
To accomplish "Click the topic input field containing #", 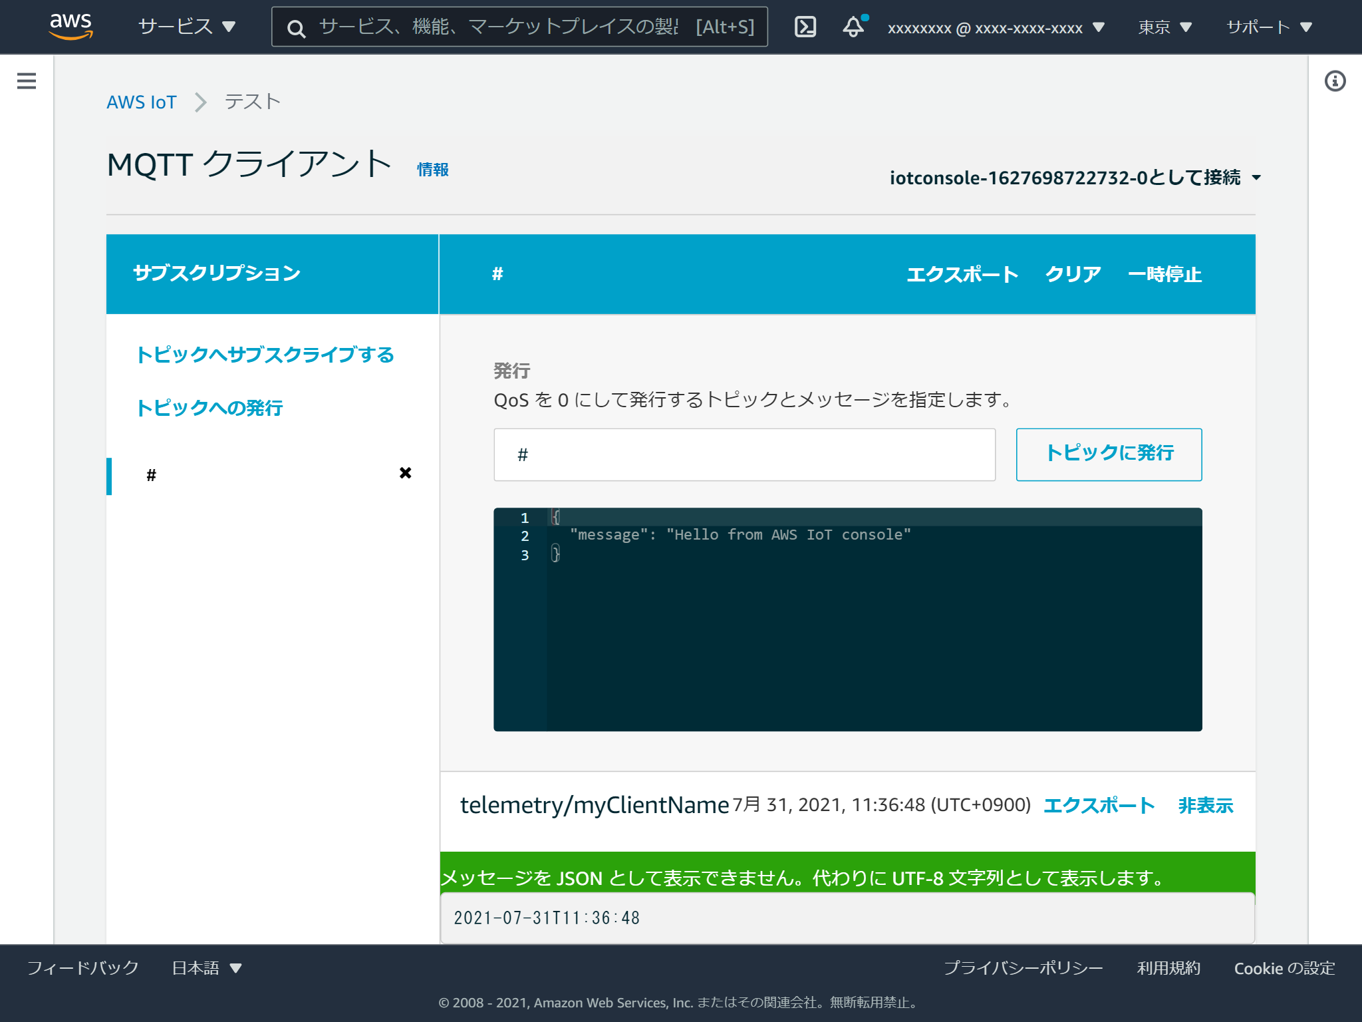I will click(744, 454).
